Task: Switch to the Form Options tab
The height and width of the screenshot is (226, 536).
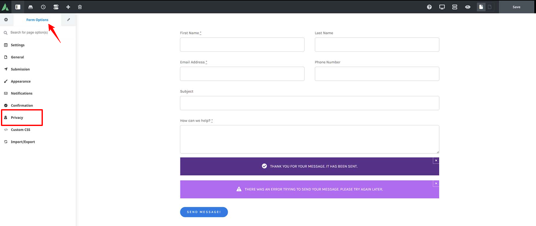Action: click(37, 20)
